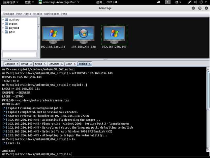
Task: Click the exploit folder icon
Action: point(7,24)
